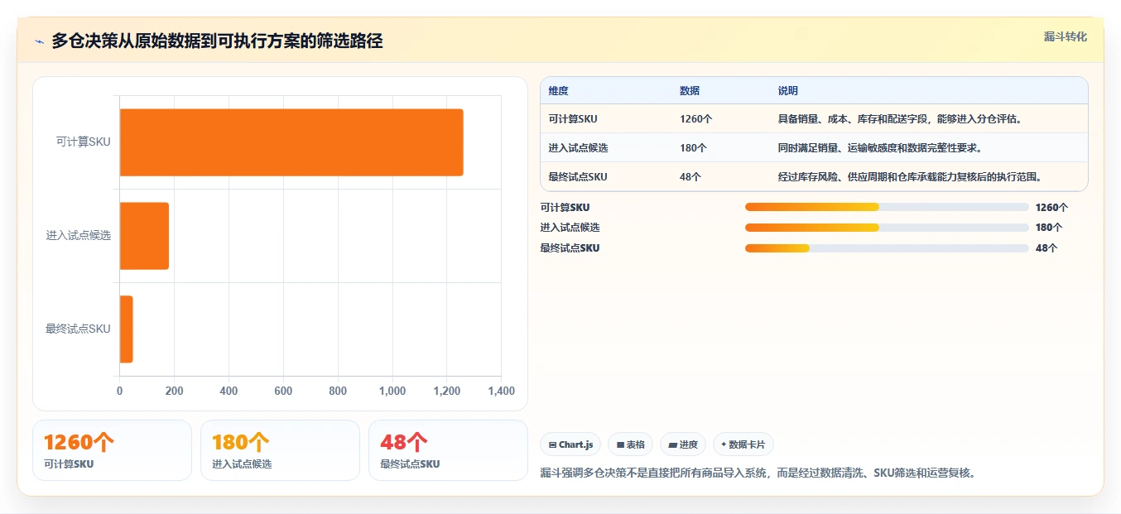Click the 1,000 tick on the chart axis
The image size is (1121, 514).
[392, 392]
